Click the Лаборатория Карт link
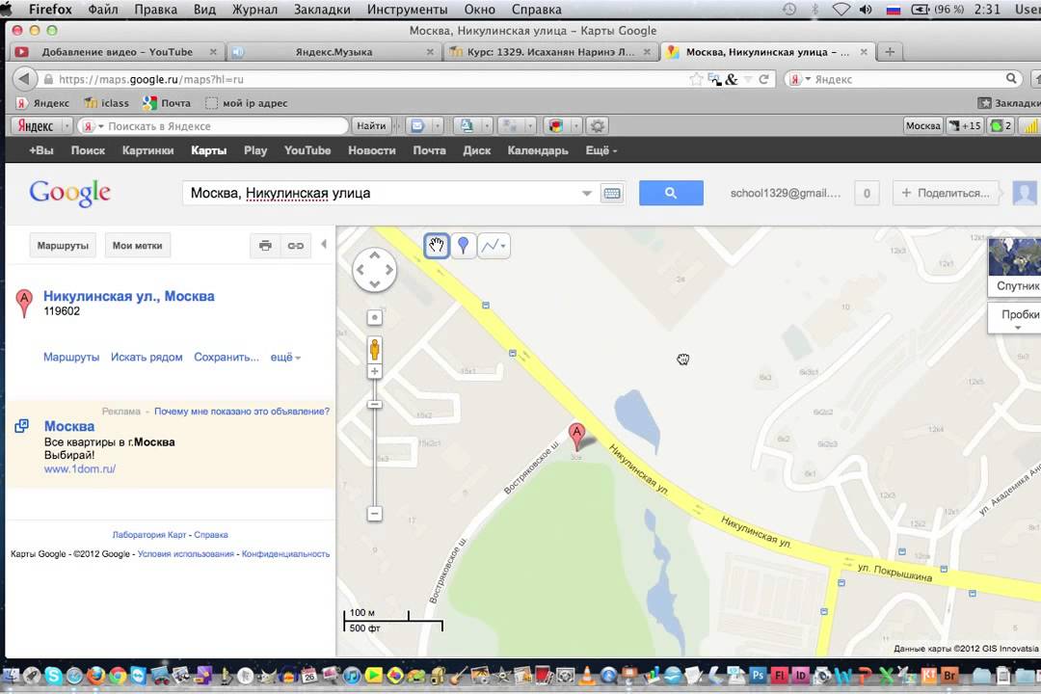1041x694 pixels. 149,535
